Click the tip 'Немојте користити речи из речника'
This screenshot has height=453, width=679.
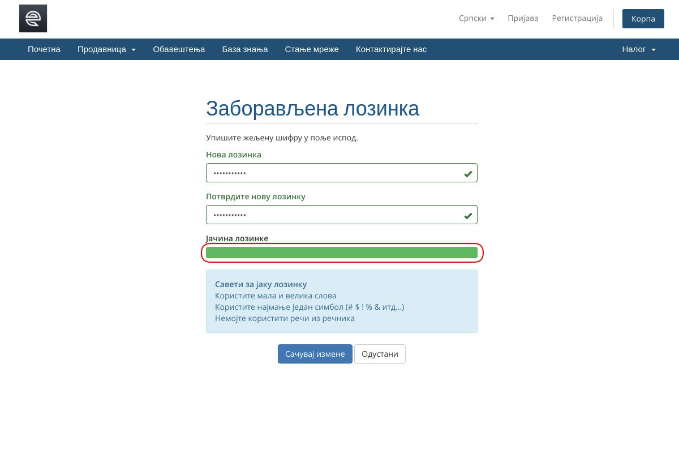click(x=285, y=318)
